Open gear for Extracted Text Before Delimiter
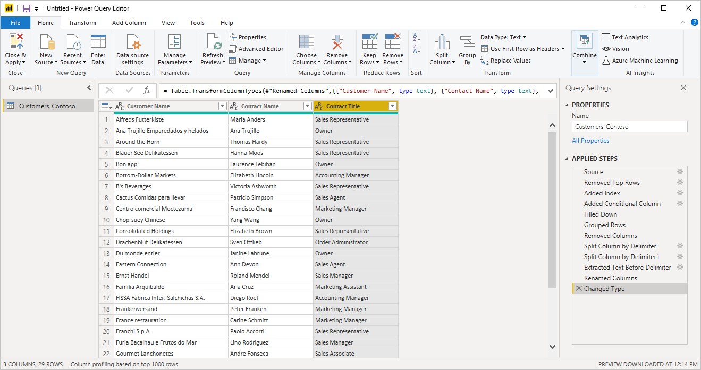 [x=679, y=267]
